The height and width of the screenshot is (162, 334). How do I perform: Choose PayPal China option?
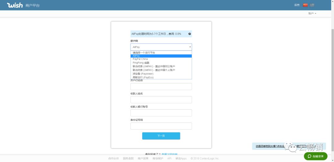(x=161, y=59)
